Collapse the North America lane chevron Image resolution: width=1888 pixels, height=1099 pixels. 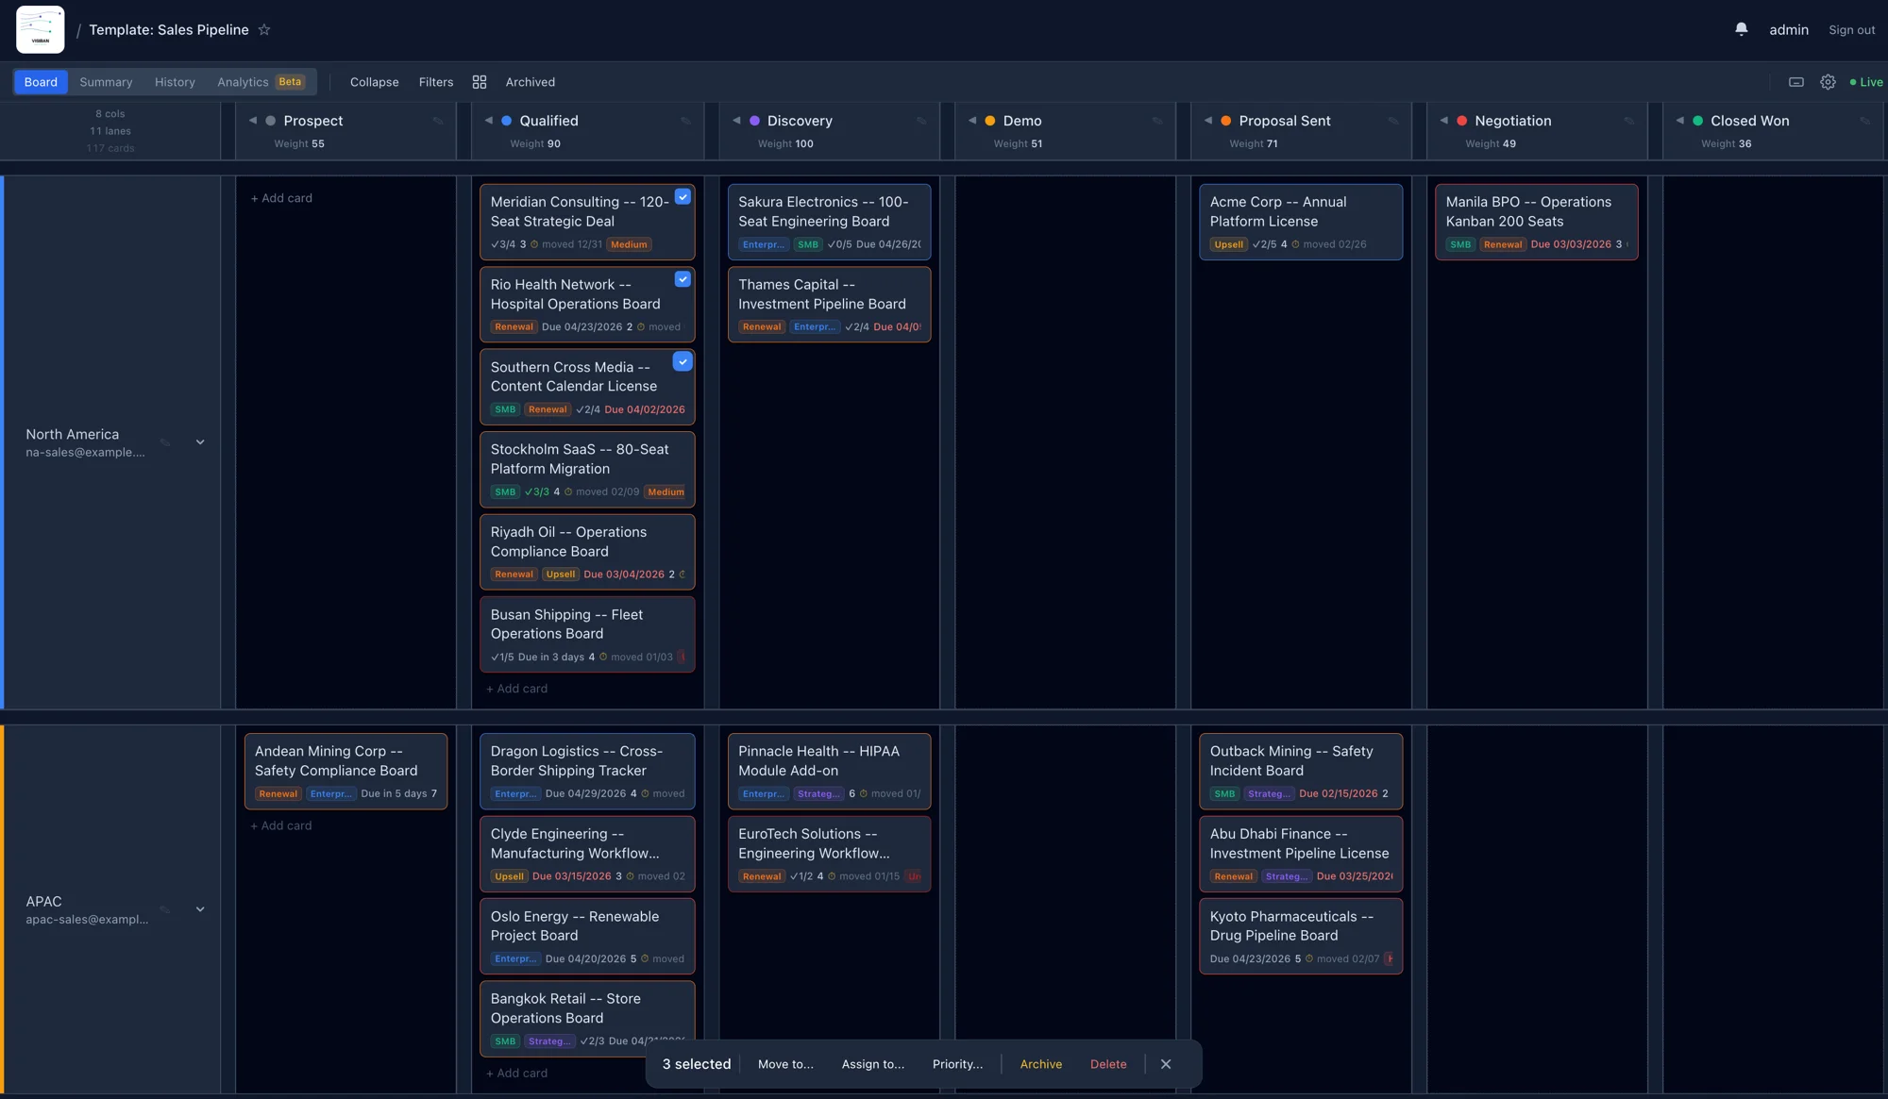200,441
